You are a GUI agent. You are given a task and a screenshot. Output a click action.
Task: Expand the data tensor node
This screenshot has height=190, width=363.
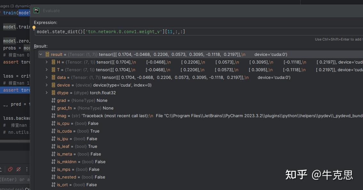[x=47, y=77]
